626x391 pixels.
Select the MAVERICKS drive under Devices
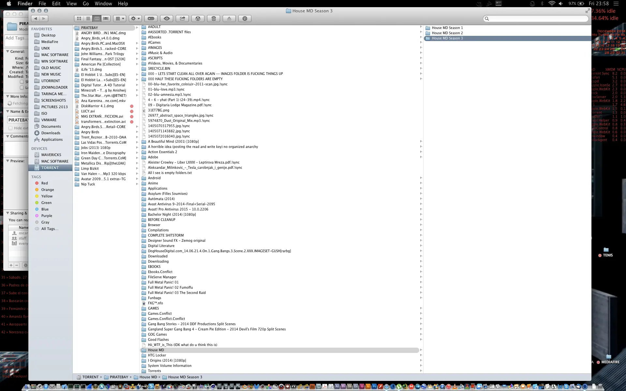[51, 155]
